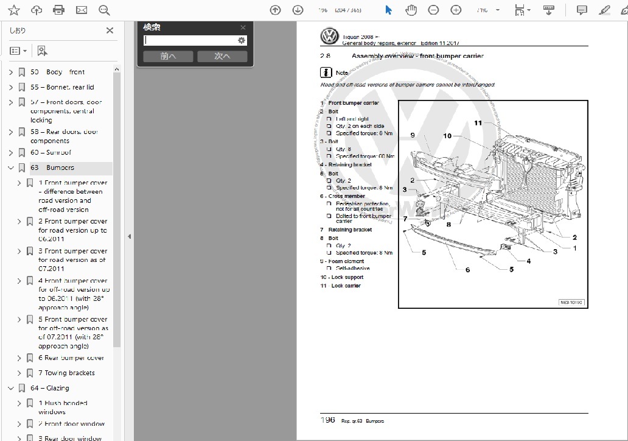Collapse the 63 Bumpers bookmark section
Screen dimensions: 628x441
point(11,168)
